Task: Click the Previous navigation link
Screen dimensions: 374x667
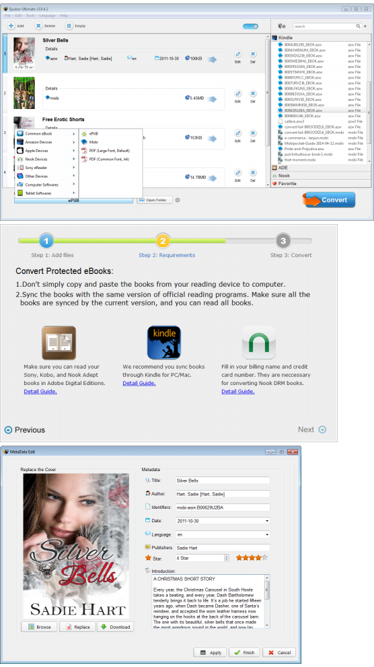Action: pyautogui.click(x=25, y=430)
